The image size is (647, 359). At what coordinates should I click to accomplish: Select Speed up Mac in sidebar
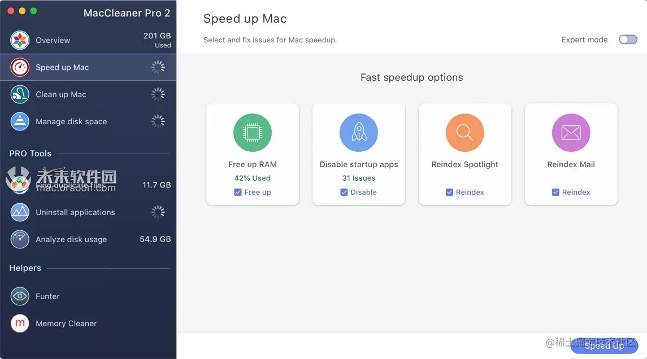click(x=88, y=67)
